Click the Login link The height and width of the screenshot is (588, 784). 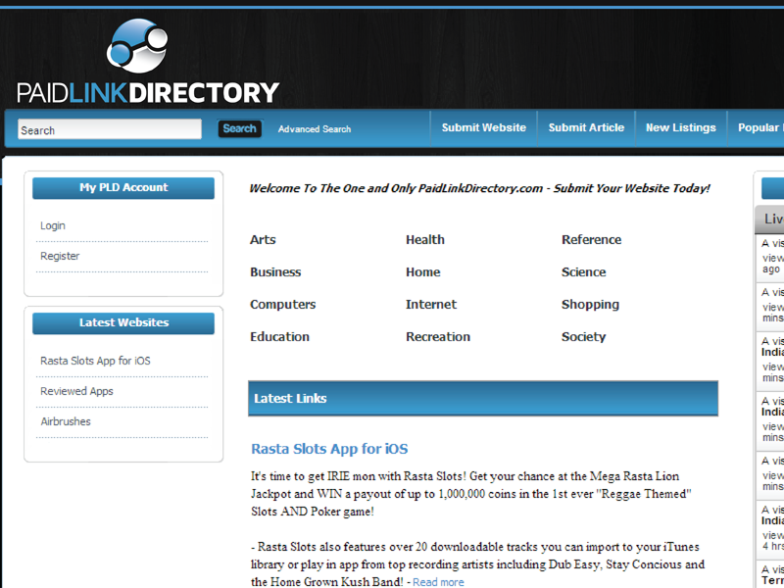click(53, 226)
